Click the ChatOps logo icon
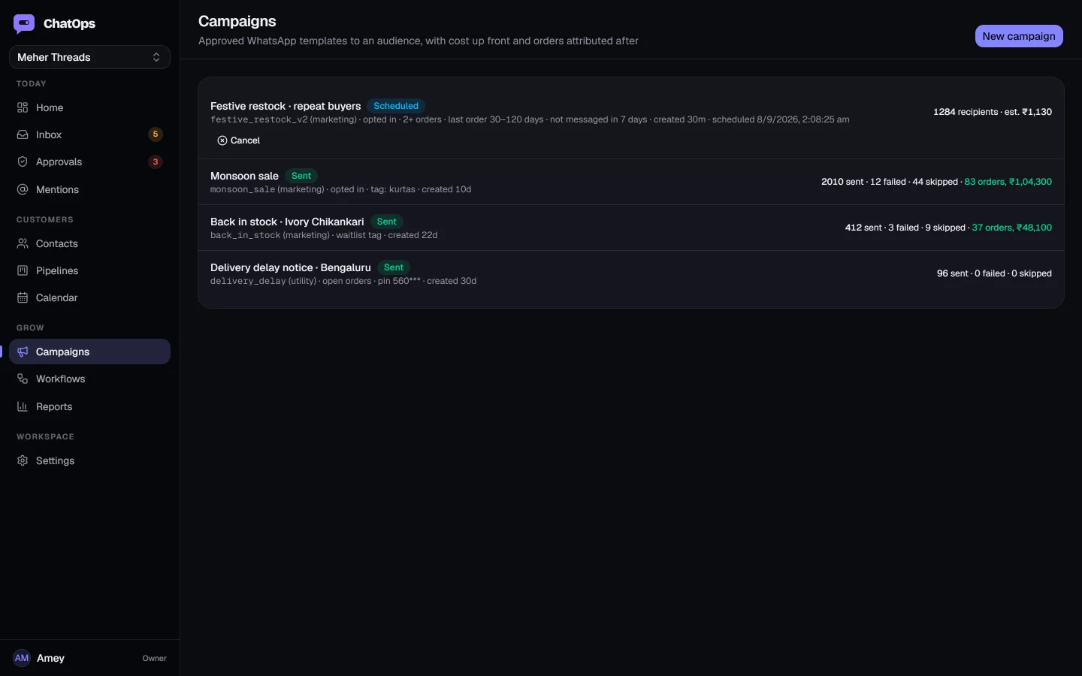1082x676 pixels. 24,24
